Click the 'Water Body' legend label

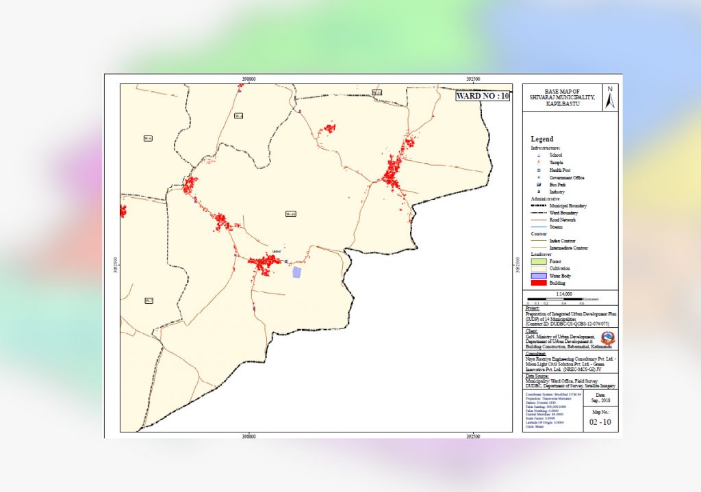(x=560, y=276)
